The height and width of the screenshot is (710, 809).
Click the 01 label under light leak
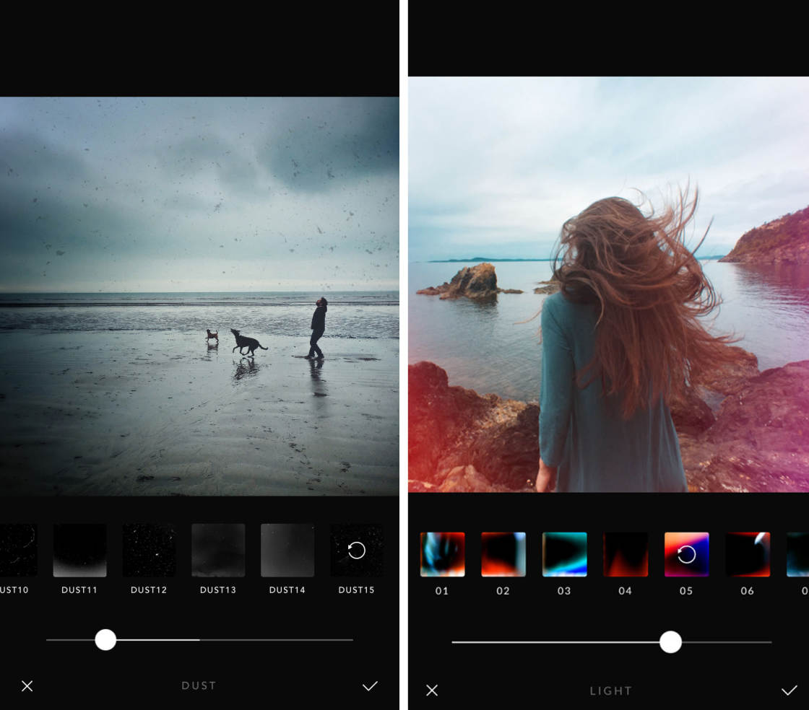click(442, 591)
